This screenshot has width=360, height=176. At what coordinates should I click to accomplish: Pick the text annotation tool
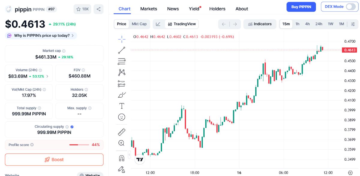[121, 106]
